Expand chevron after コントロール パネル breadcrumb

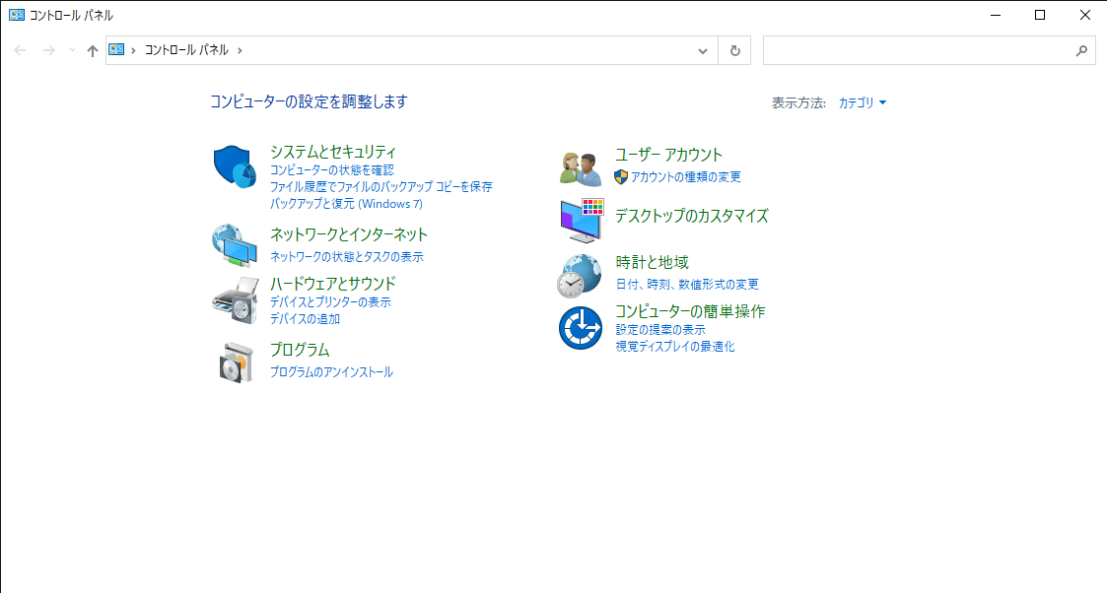241,50
